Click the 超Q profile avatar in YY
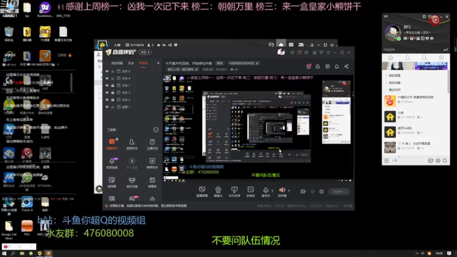The height and width of the screenshot is (257, 457). click(x=392, y=33)
